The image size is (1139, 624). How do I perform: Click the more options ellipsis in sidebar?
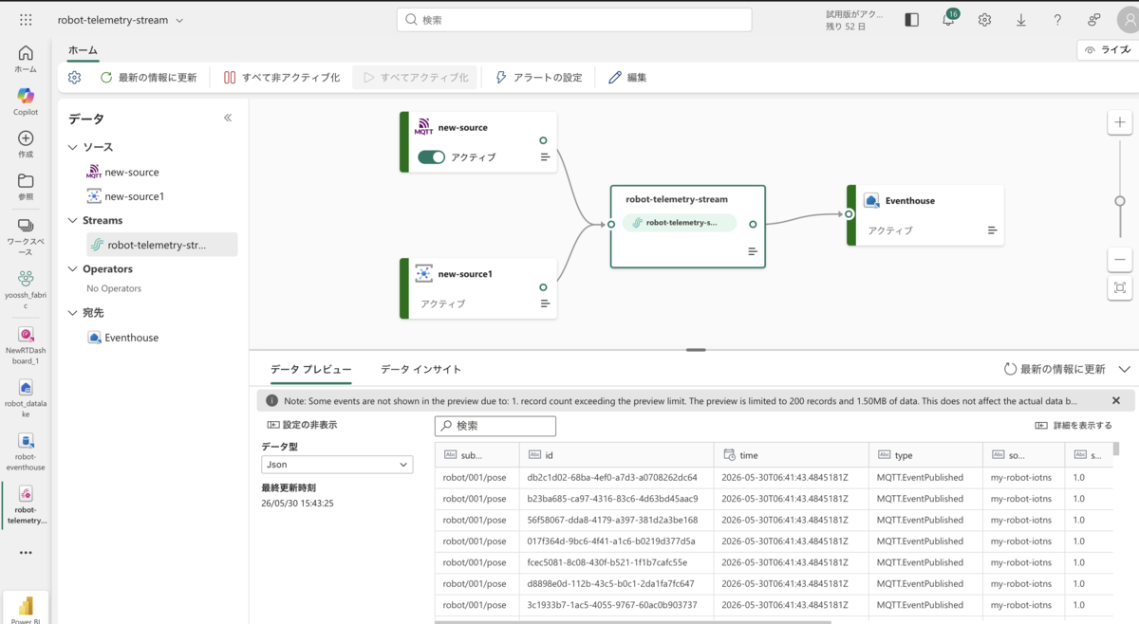pyautogui.click(x=26, y=553)
